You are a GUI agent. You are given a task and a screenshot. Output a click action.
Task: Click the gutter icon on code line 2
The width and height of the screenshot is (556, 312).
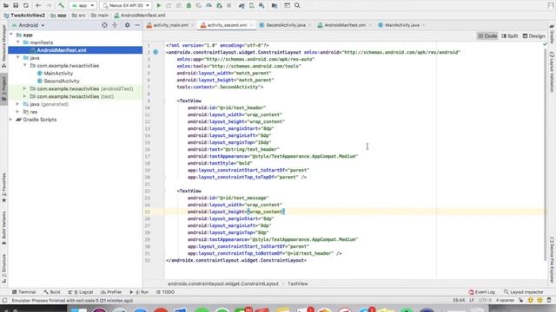pos(156,52)
